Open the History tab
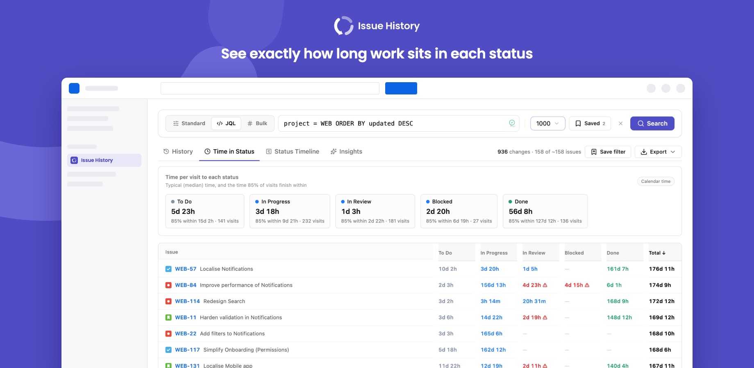This screenshot has width=754, height=368. coord(178,152)
